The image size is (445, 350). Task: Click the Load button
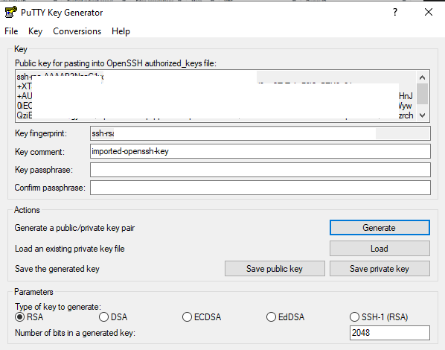(x=380, y=249)
